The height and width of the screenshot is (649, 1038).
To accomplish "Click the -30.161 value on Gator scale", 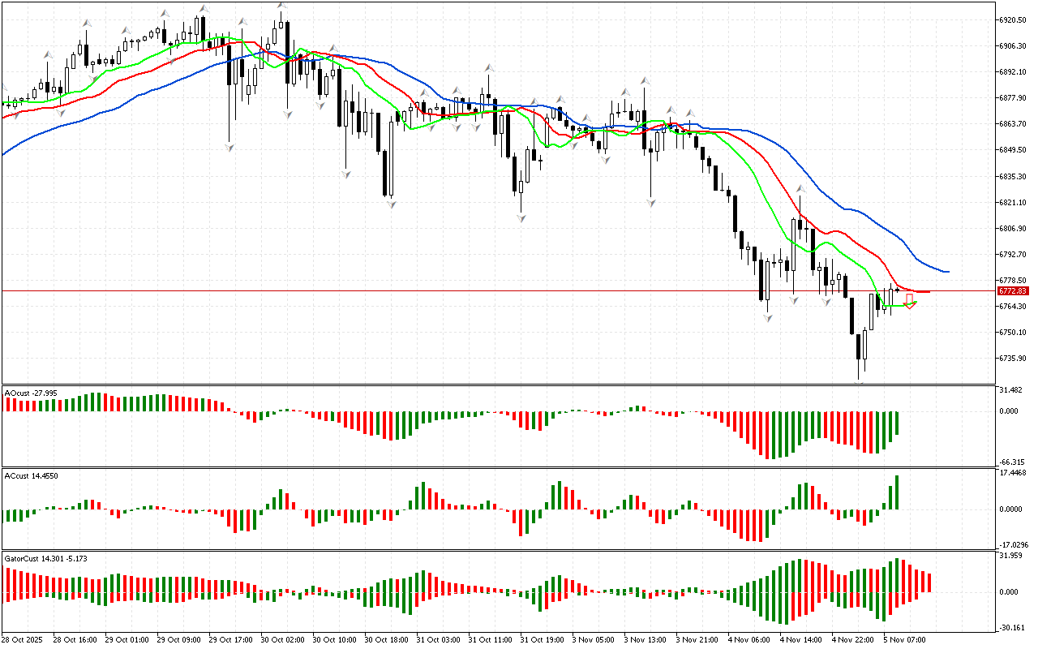I will pyautogui.click(x=1011, y=627).
